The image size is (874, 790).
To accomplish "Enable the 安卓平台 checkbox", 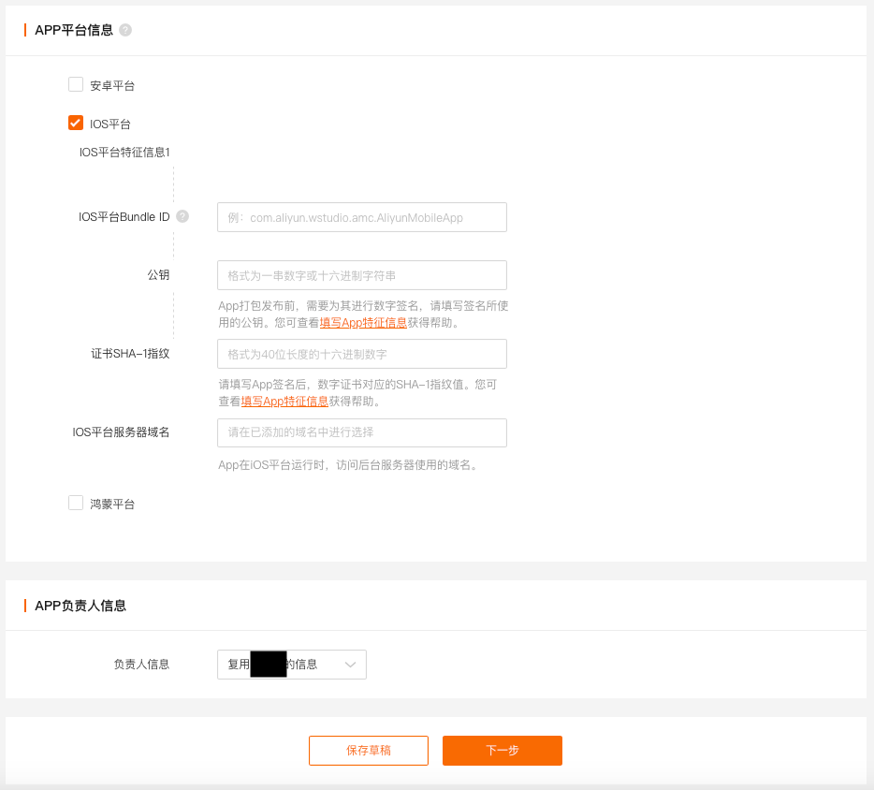I will (x=76, y=85).
